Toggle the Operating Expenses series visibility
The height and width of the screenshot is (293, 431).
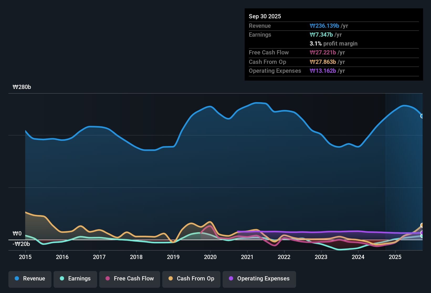coord(259,279)
